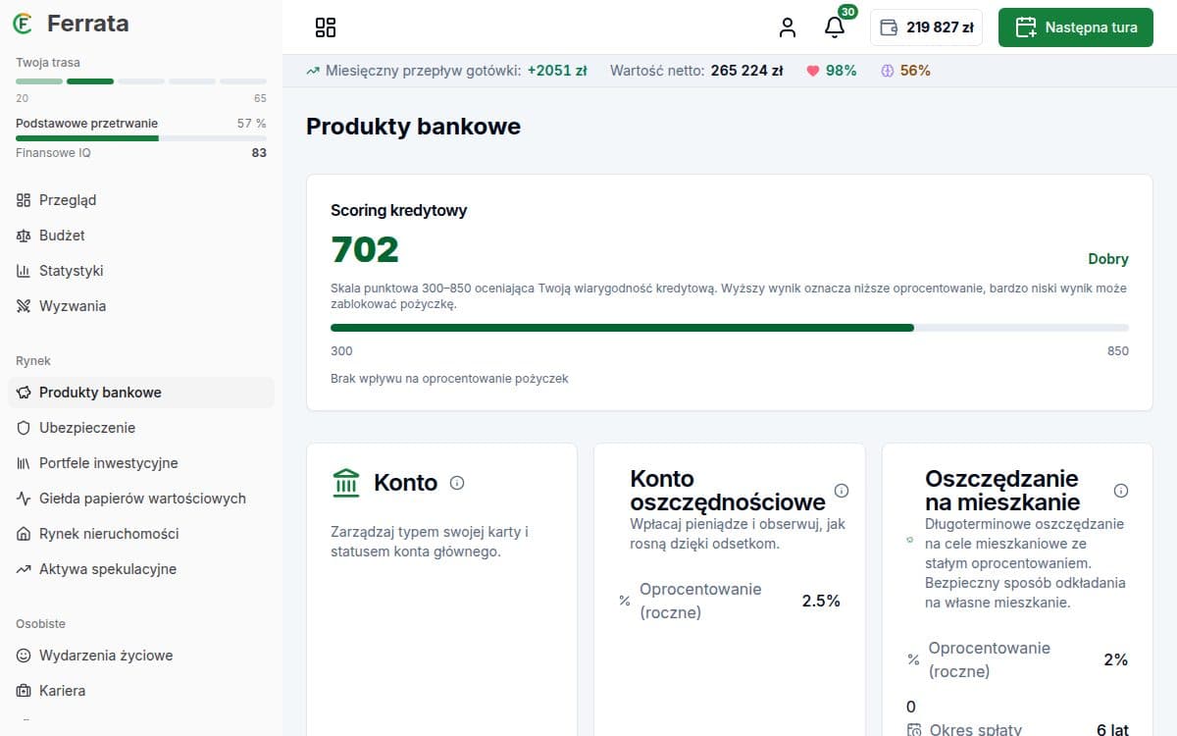Click the Aktywa spekulacyjne trend icon

tap(24, 569)
